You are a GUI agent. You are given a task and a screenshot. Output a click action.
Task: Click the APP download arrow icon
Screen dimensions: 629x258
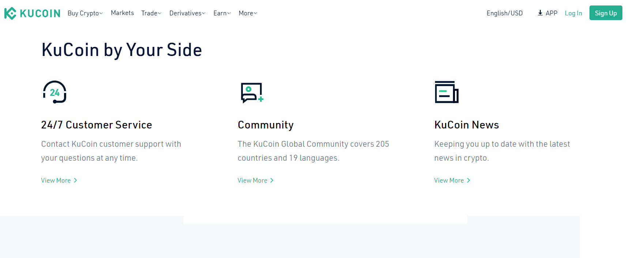click(540, 13)
